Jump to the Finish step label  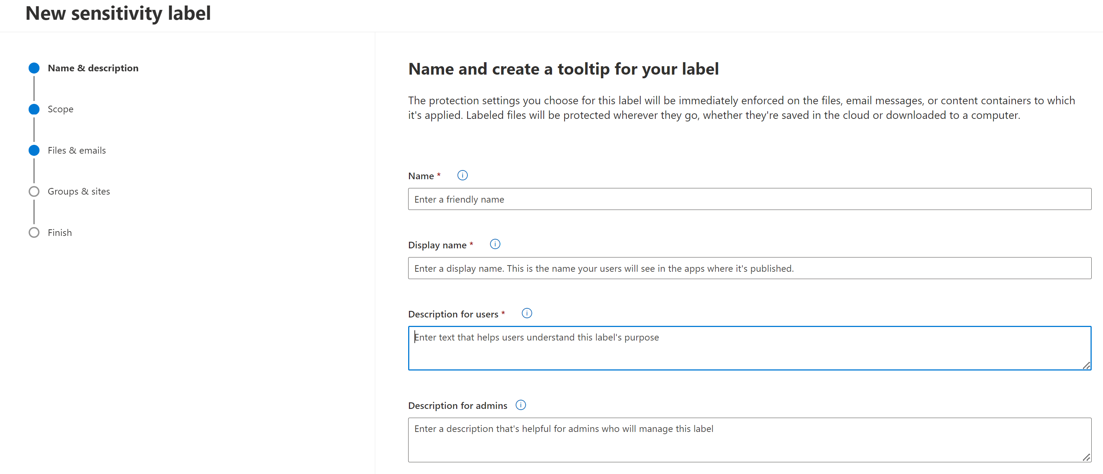tap(60, 233)
